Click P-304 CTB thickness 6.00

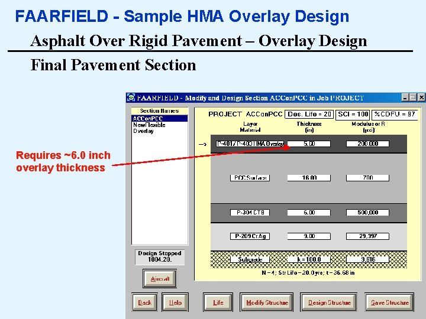click(x=309, y=213)
